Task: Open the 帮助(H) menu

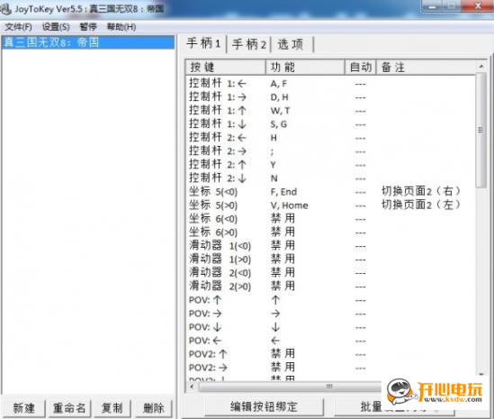Action: 121,27
